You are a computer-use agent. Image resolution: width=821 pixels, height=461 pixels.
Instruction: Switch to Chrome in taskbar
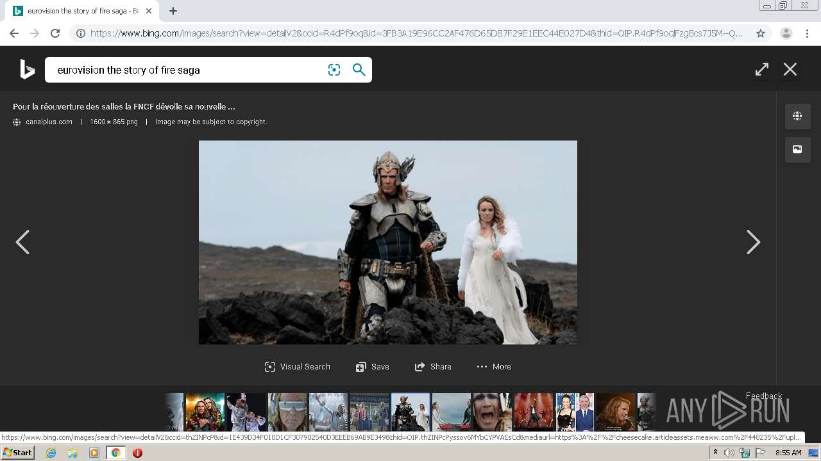[x=115, y=453]
